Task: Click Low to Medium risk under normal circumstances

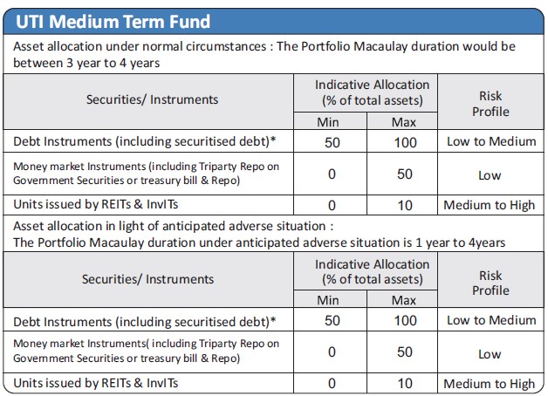Action: [x=490, y=142]
